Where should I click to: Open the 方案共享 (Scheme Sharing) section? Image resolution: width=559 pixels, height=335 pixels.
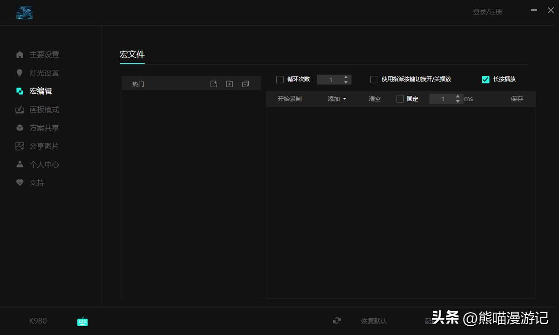click(44, 127)
